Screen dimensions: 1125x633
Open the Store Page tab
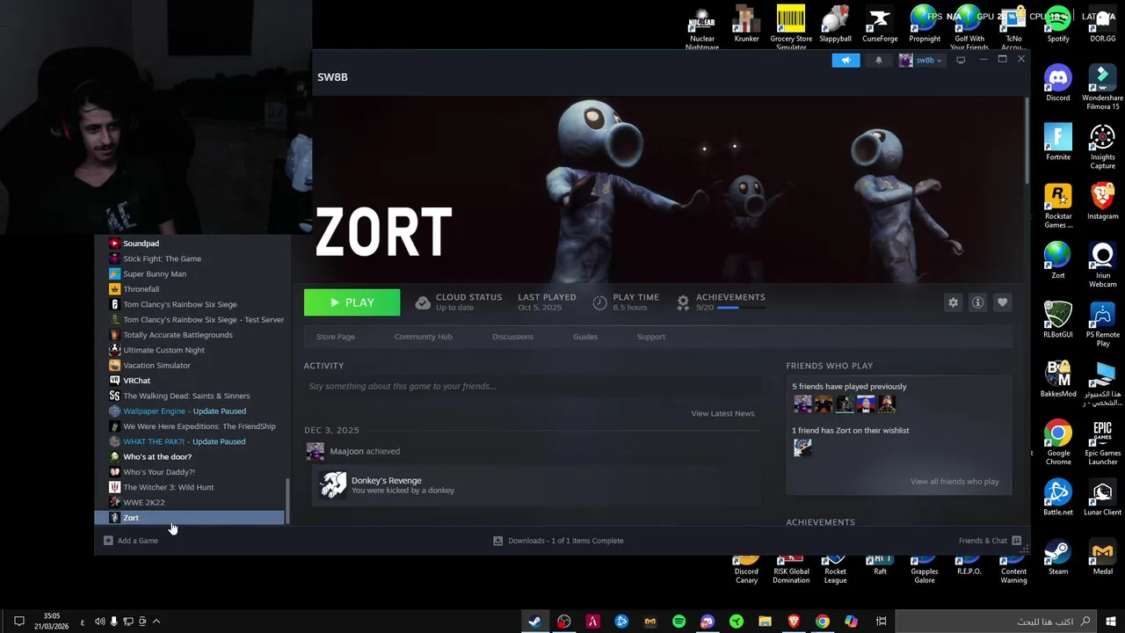coord(336,337)
